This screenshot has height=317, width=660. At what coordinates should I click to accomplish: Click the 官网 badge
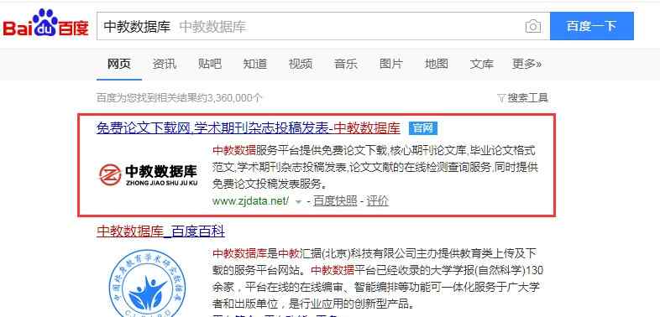click(422, 128)
